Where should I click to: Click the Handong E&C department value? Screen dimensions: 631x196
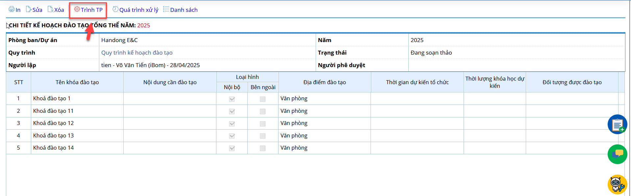119,40
